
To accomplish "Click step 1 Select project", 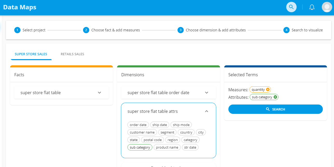I will click(30, 30).
